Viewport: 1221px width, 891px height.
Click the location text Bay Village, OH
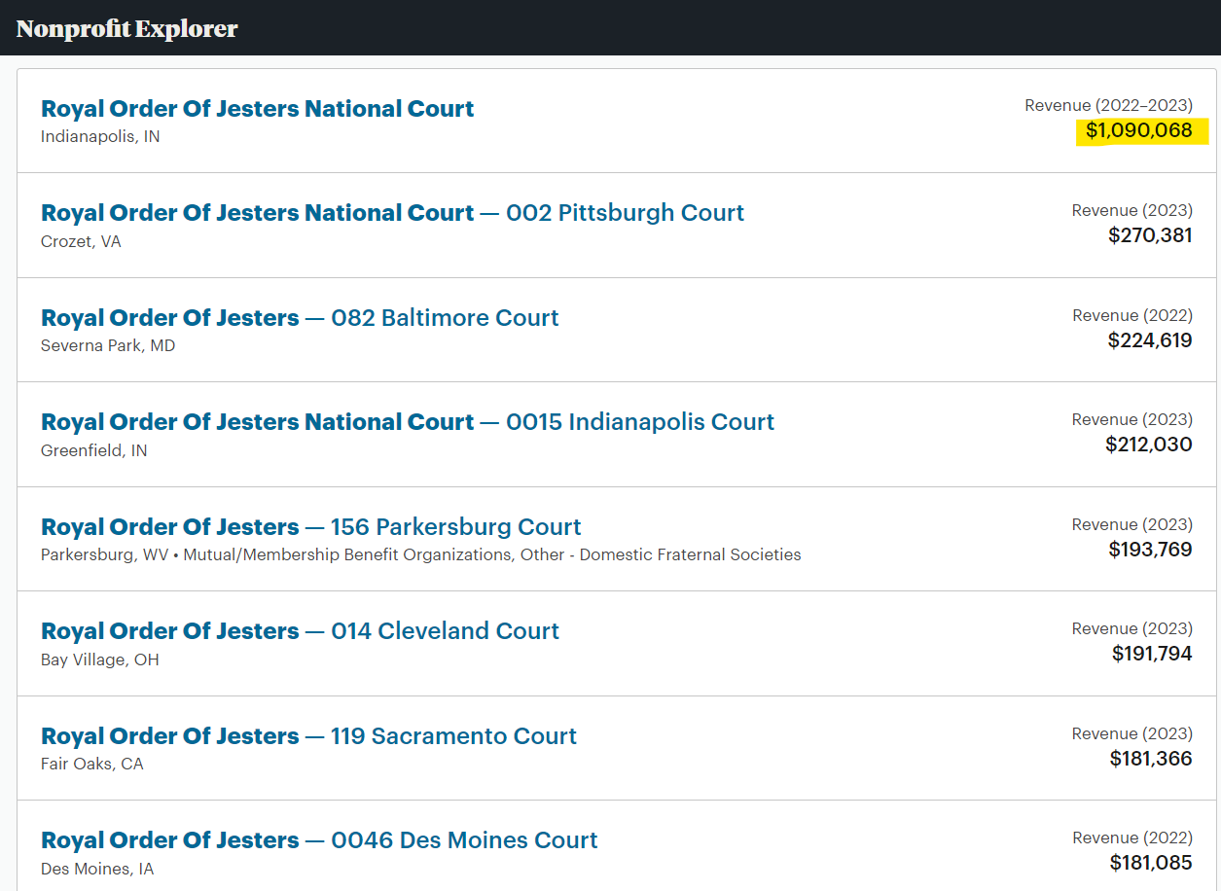click(100, 659)
